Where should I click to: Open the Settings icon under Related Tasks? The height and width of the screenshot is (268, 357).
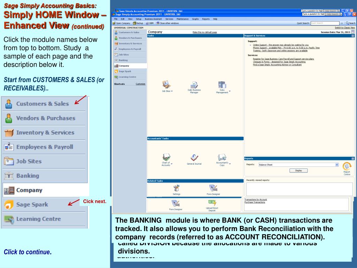pyautogui.click(x=176, y=188)
